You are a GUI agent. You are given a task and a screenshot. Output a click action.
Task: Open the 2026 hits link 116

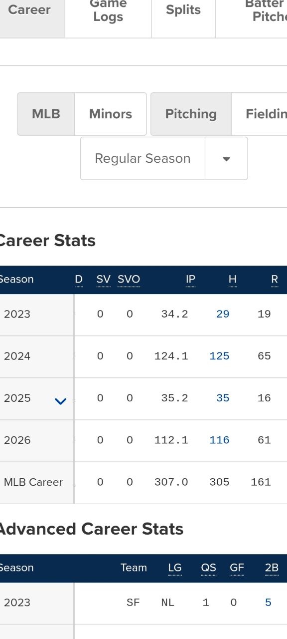[x=220, y=440]
